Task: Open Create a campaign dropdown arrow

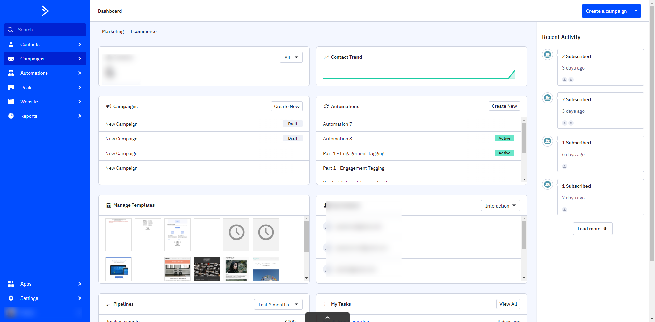Action: coord(636,11)
